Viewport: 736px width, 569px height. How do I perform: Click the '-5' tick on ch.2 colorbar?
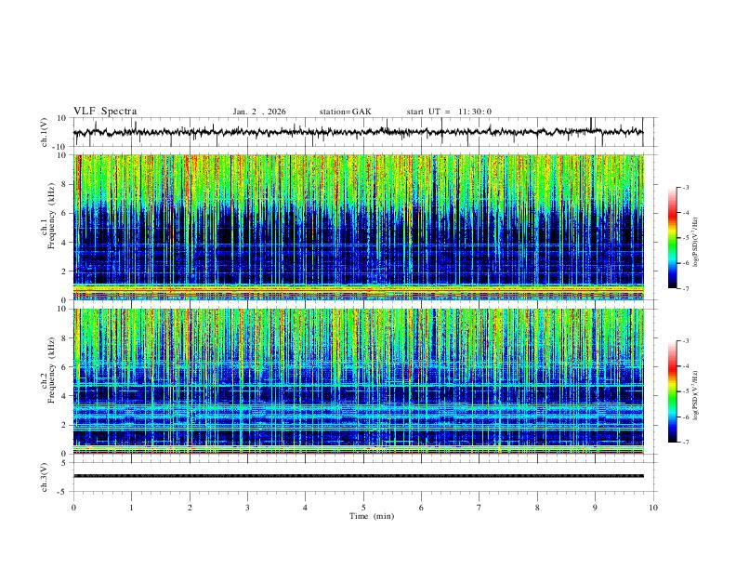(x=685, y=391)
